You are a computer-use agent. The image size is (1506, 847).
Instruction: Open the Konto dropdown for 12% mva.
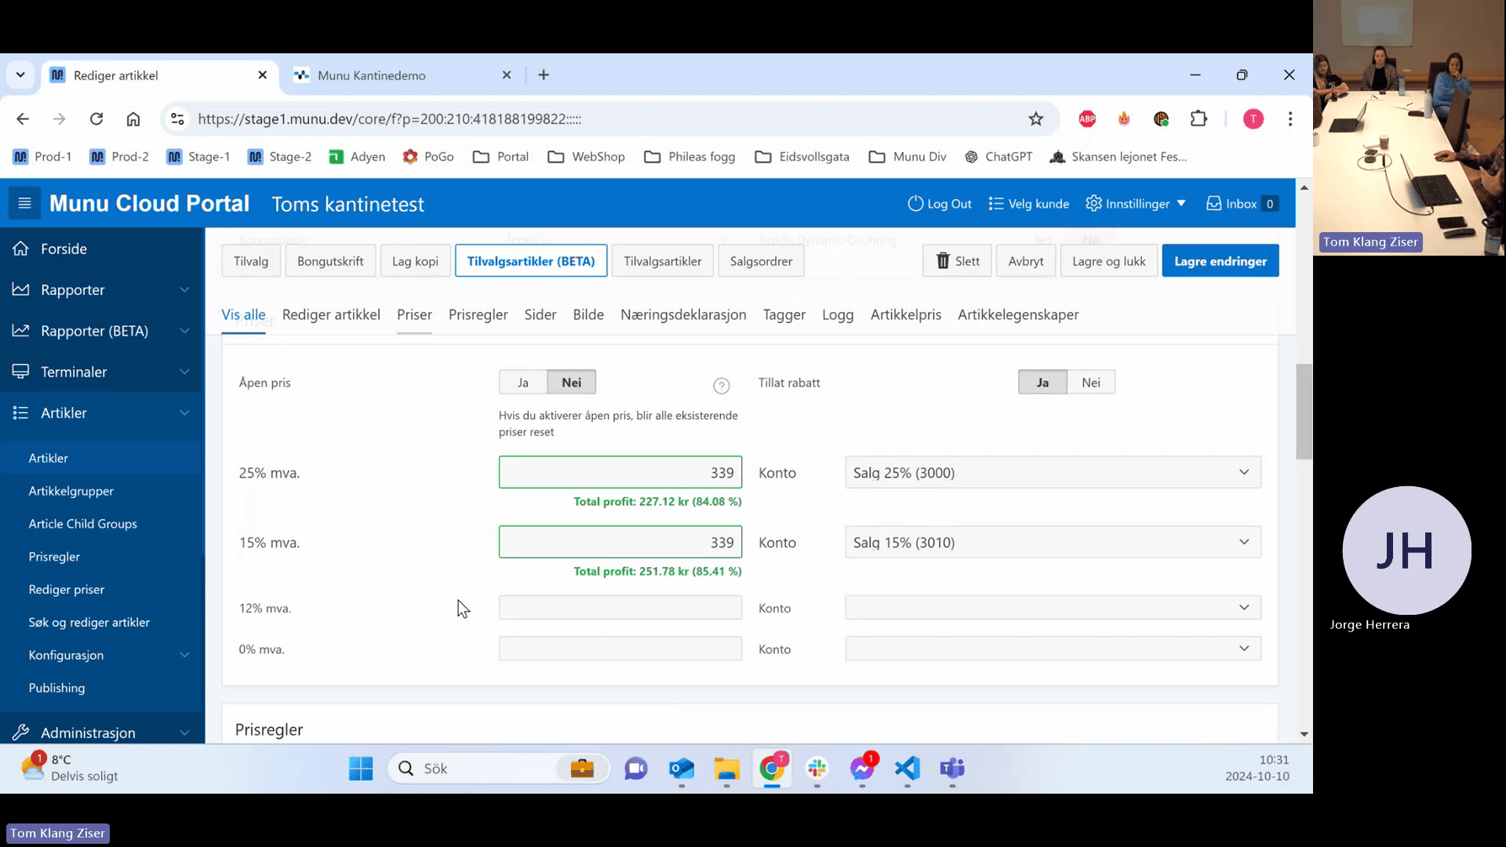coord(1053,608)
